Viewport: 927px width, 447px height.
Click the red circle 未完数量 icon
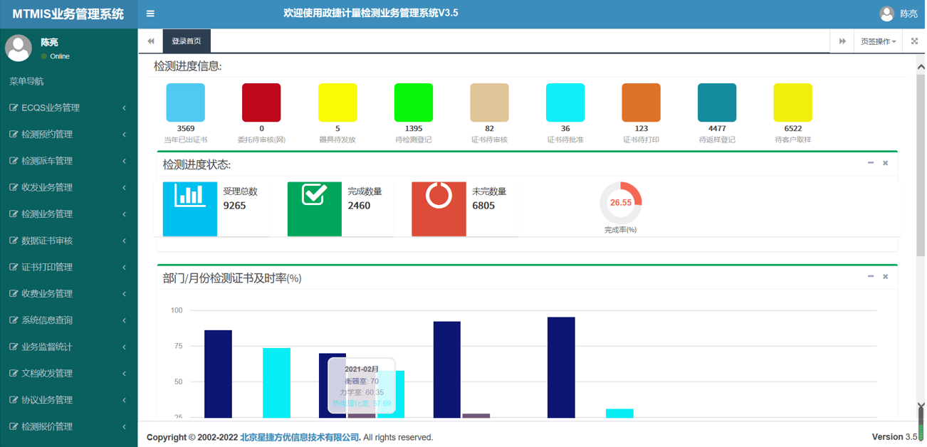(439, 208)
